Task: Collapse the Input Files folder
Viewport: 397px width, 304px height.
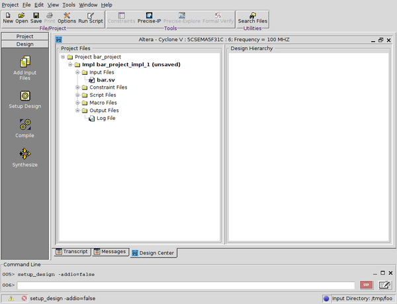Action: [x=77, y=72]
